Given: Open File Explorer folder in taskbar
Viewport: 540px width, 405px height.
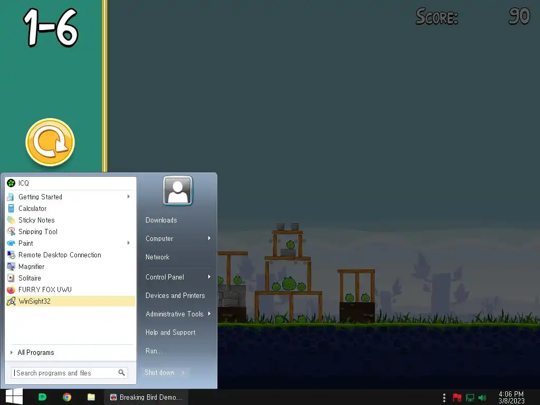Looking at the screenshot, I should click(x=91, y=397).
